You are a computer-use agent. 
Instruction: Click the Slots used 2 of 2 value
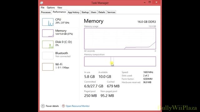pos(146,76)
